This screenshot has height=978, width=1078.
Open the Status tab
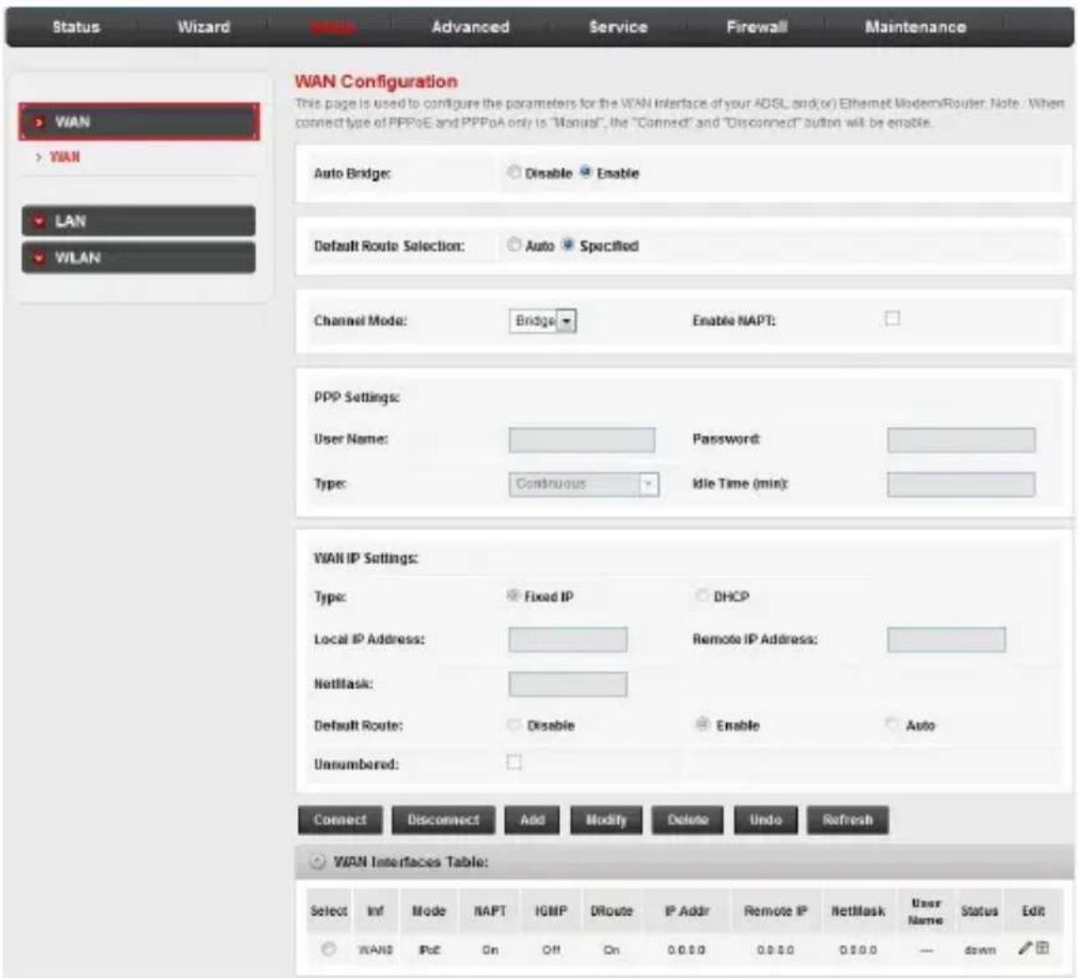(x=76, y=27)
